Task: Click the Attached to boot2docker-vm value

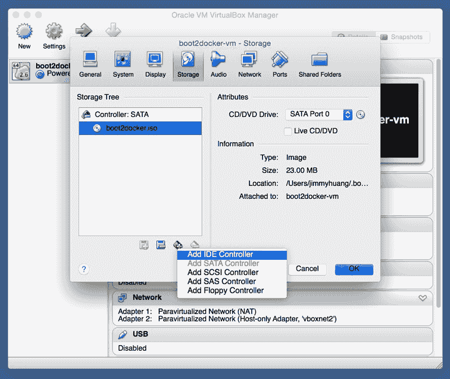Action: pyautogui.click(x=312, y=197)
